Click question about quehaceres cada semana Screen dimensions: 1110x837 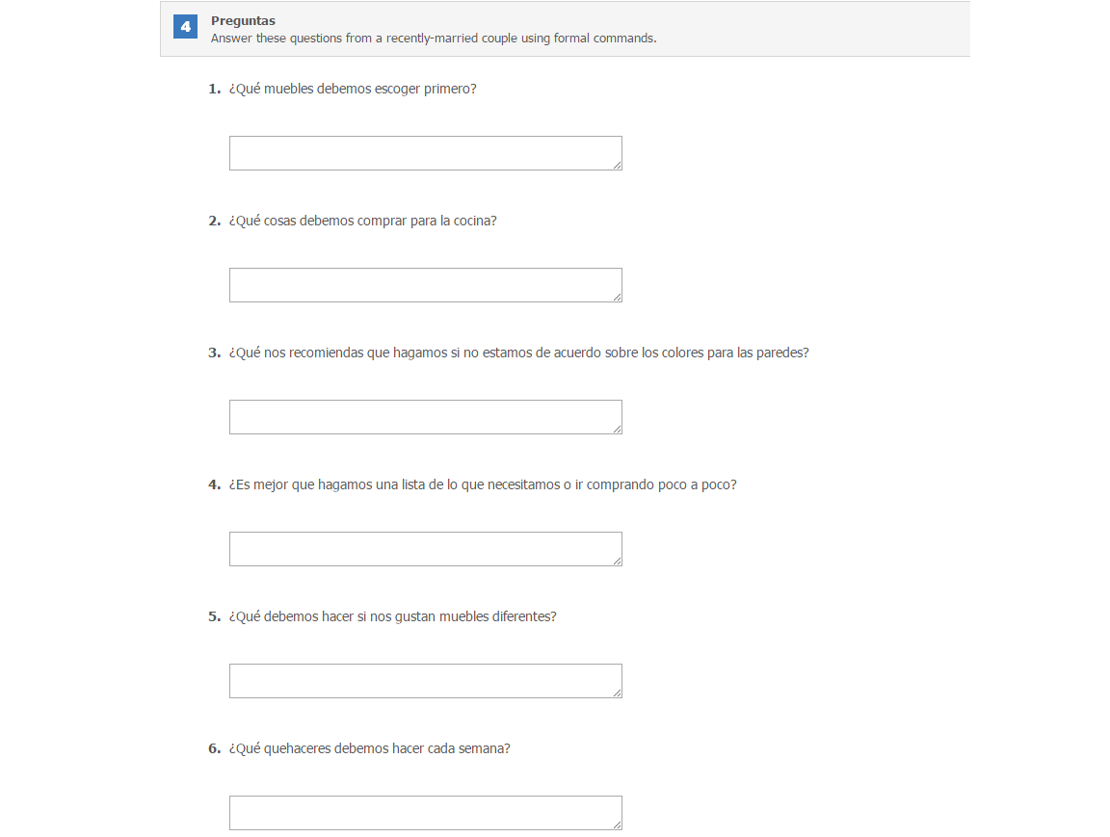(370, 748)
